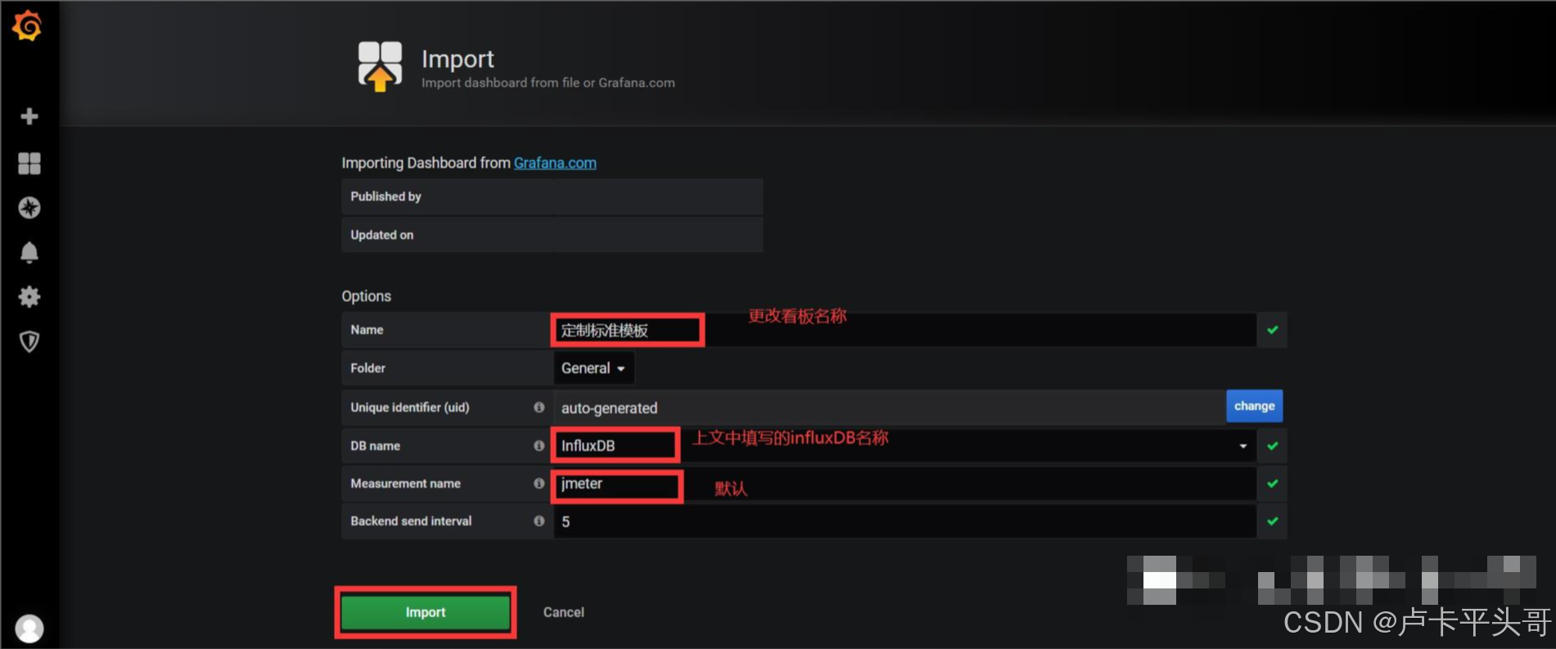Image resolution: width=1556 pixels, height=649 pixels.
Task: Show info tooltip for Measurement name
Action: [x=539, y=483]
